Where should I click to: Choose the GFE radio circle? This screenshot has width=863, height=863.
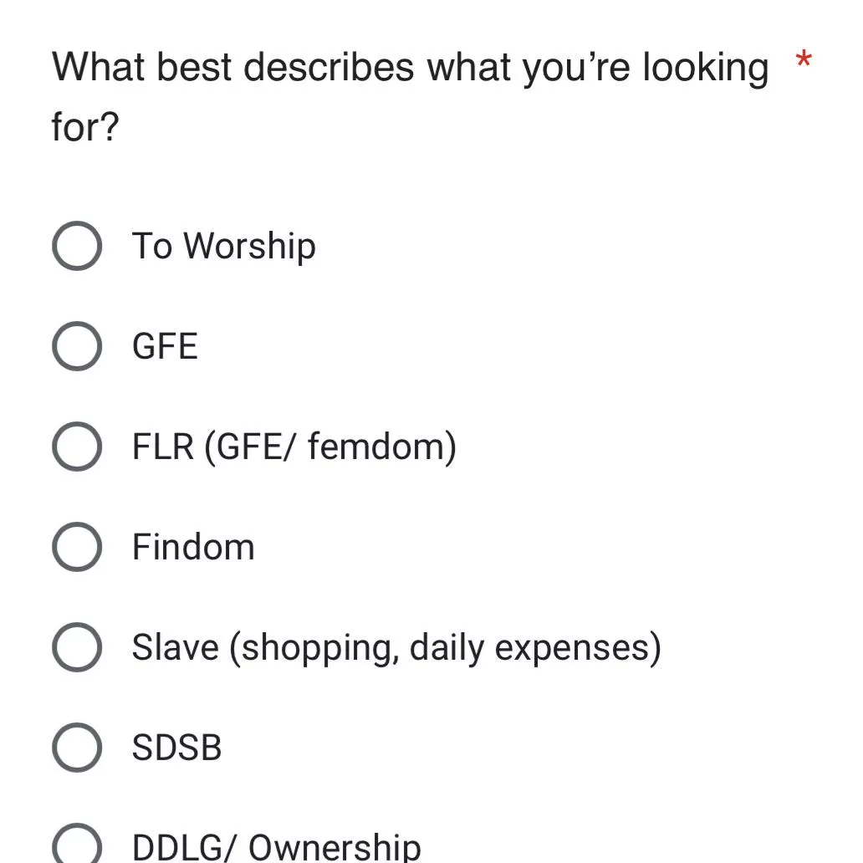pos(77,346)
